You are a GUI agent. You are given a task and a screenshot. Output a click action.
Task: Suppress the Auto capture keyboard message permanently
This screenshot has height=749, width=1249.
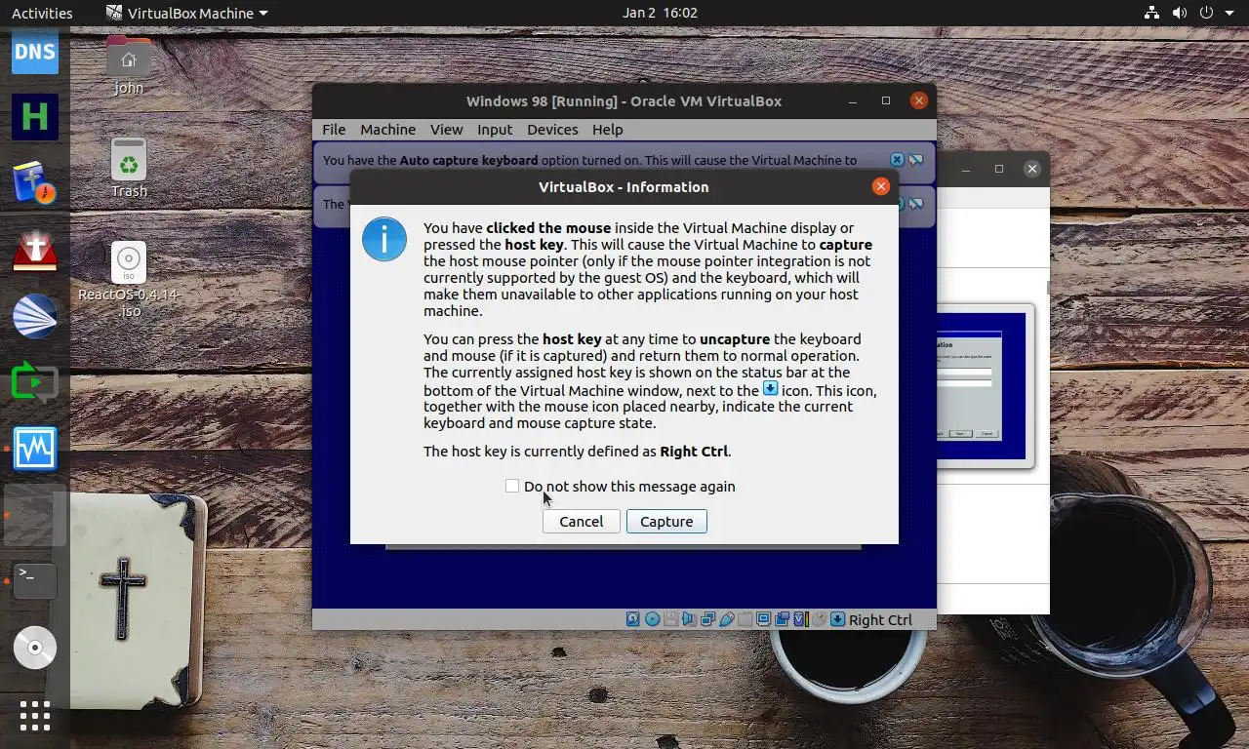click(915, 160)
